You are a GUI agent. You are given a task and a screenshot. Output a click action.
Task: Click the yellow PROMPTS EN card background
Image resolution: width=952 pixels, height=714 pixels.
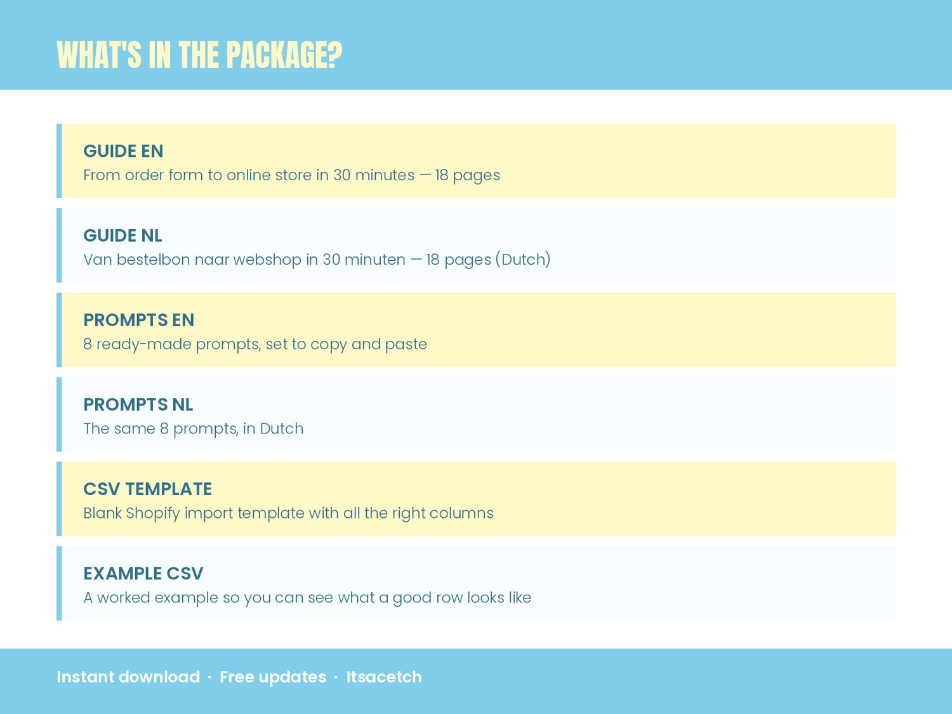(x=635, y=330)
